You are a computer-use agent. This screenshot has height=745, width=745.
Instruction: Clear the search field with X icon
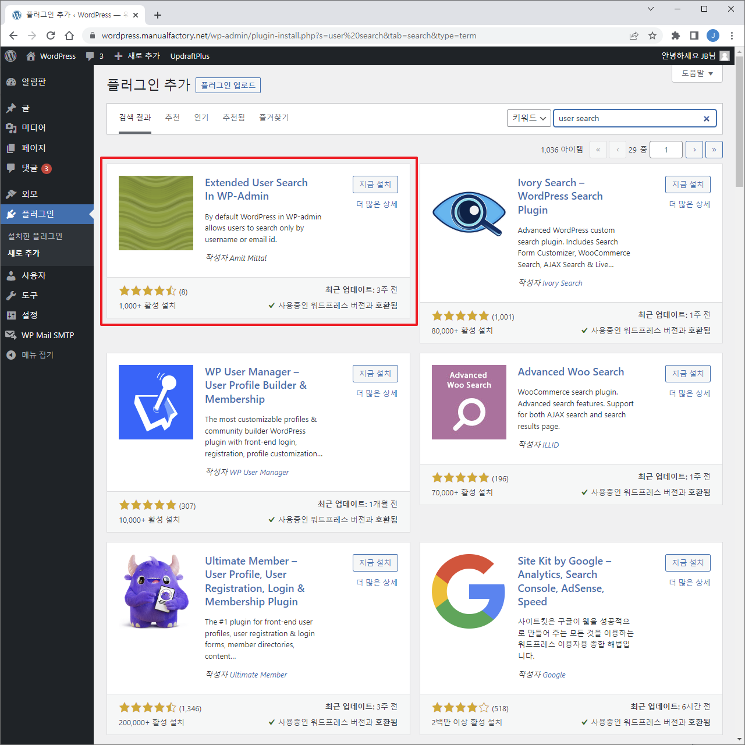click(x=707, y=119)
